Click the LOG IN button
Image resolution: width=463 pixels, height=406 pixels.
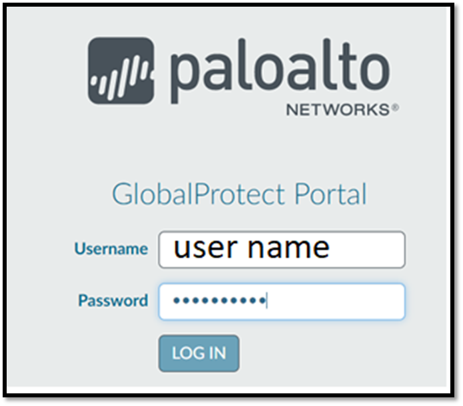point(199,353)
